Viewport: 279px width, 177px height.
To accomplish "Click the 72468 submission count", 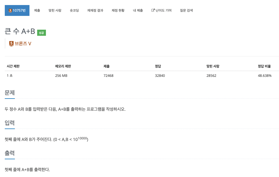I will tap(108, 76).
